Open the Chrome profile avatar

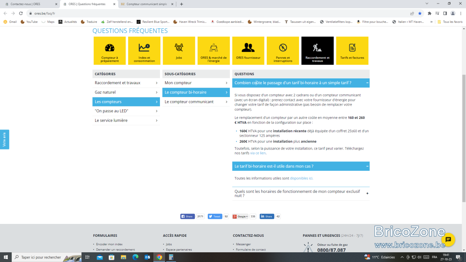tap(453, 13)
